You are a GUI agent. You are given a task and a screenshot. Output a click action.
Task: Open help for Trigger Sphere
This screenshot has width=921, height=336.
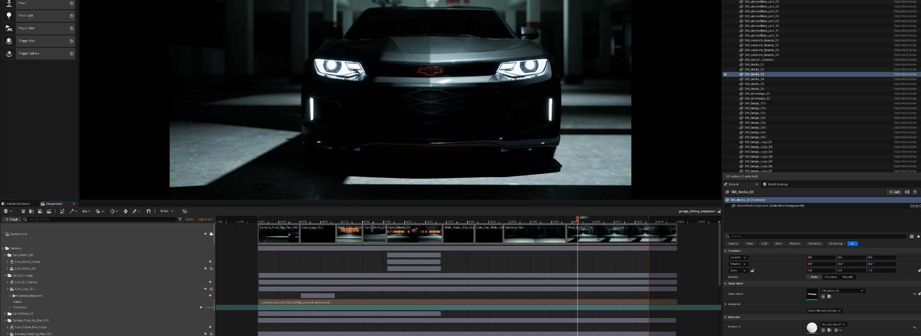[x=71, y=54]
